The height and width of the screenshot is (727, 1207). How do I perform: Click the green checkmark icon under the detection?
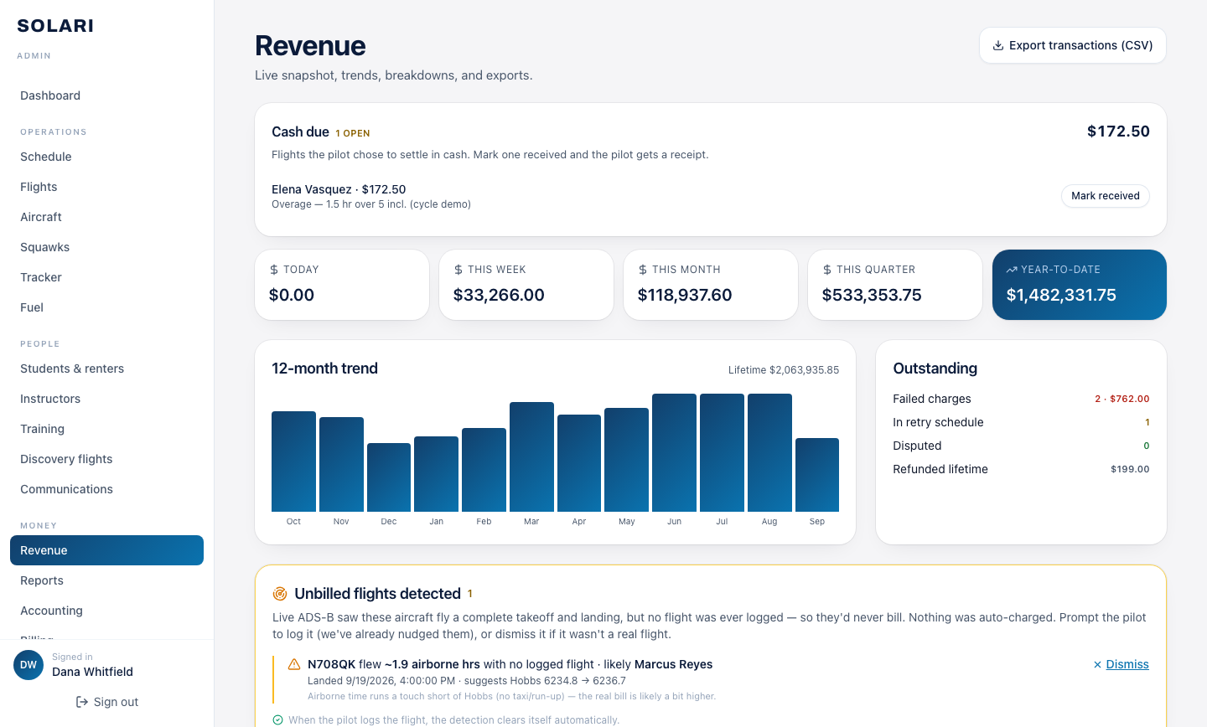pos(277,719)
